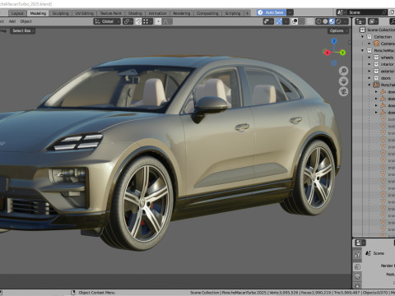Open the Select Box tool dropdown
Viewport: 395px width, 296px height.
[23, 30]
